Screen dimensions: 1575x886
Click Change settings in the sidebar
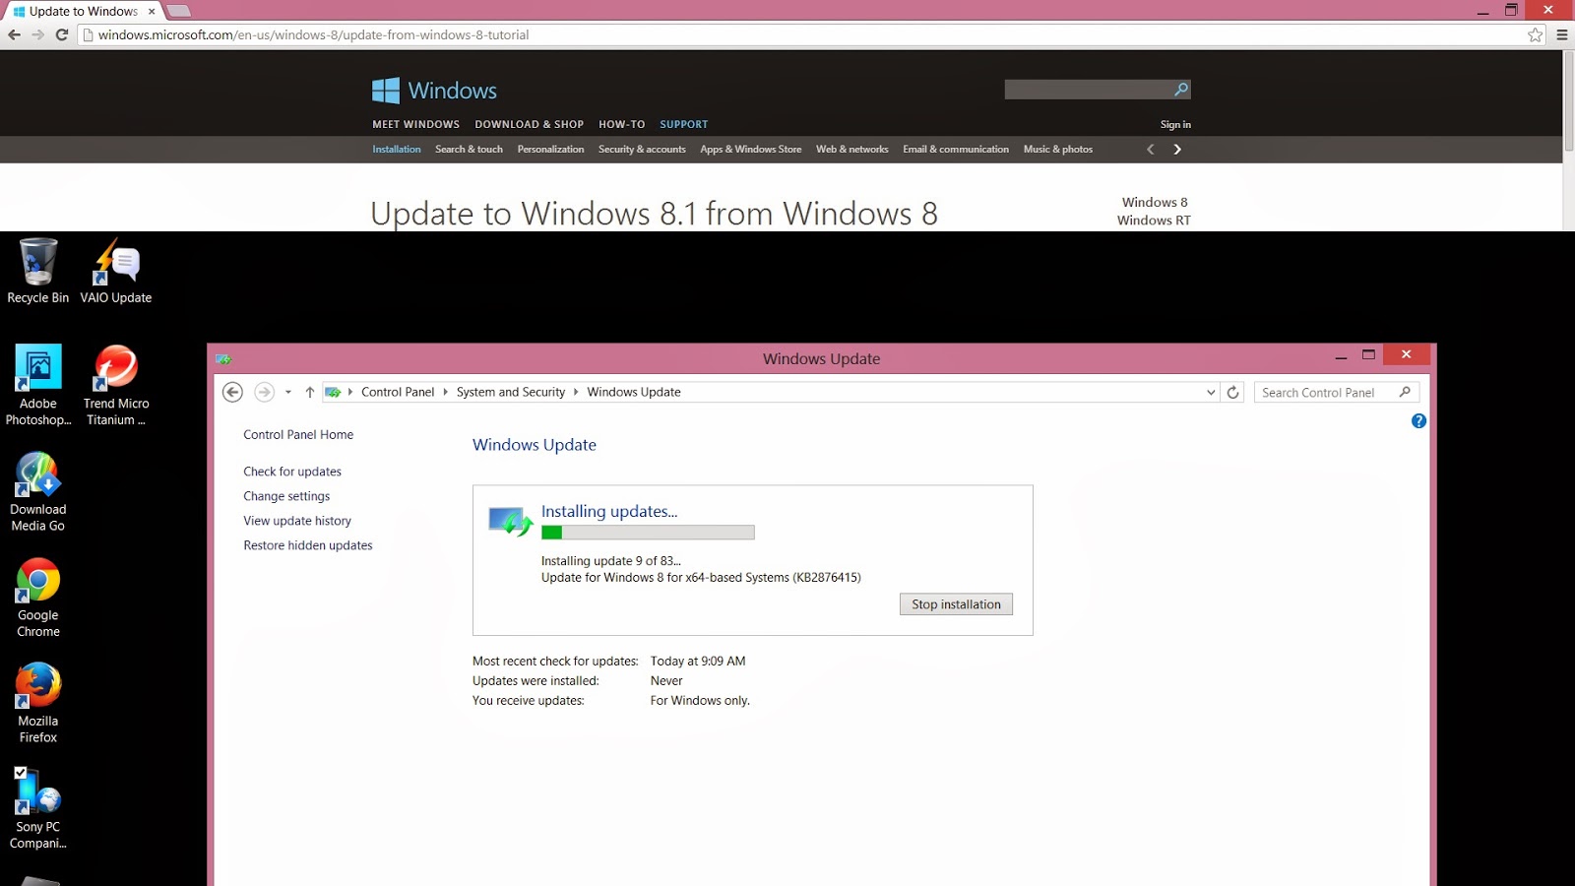(x=286, y=496)
